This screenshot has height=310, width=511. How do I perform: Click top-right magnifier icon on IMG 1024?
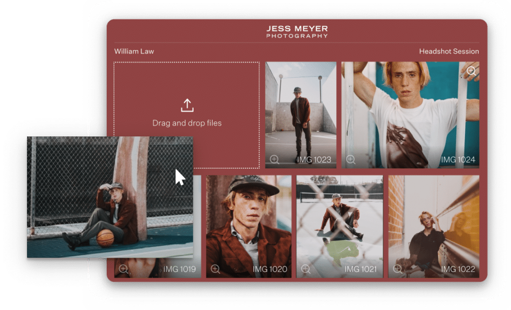471,71
